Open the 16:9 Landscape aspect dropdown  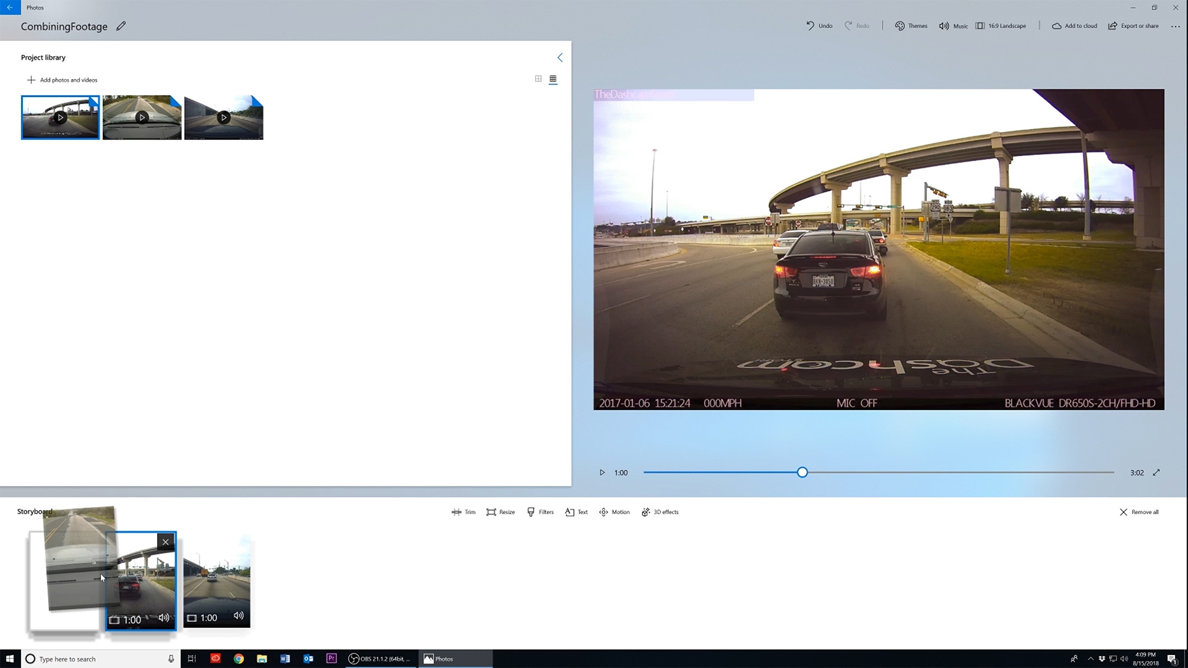pos(1001,26)
